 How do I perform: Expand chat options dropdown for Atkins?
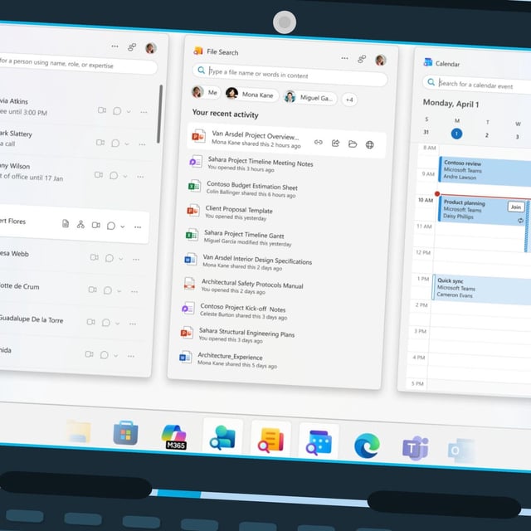129,111
